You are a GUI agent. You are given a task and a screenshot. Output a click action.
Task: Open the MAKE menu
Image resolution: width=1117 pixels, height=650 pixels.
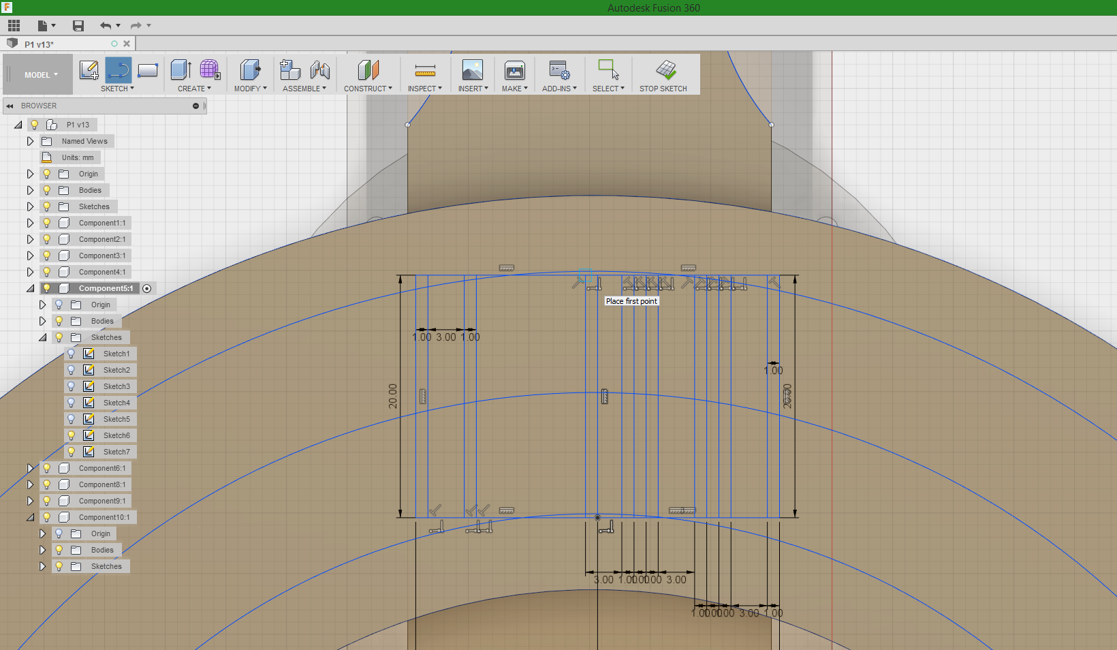click(515, 89)
